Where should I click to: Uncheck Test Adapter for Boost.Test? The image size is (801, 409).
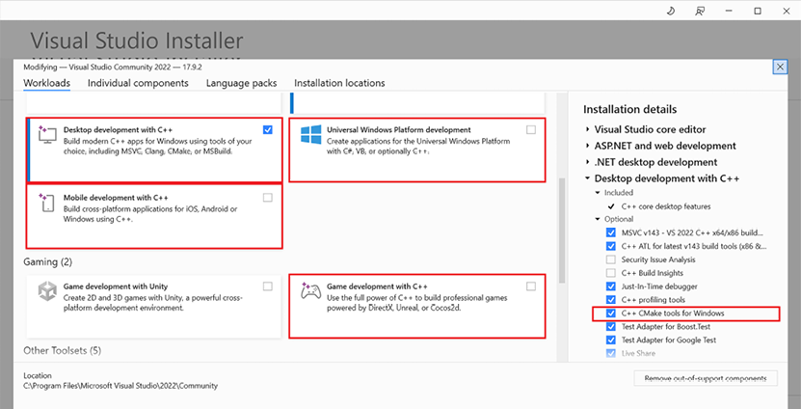pyautogui.click(x=610, y=327)
